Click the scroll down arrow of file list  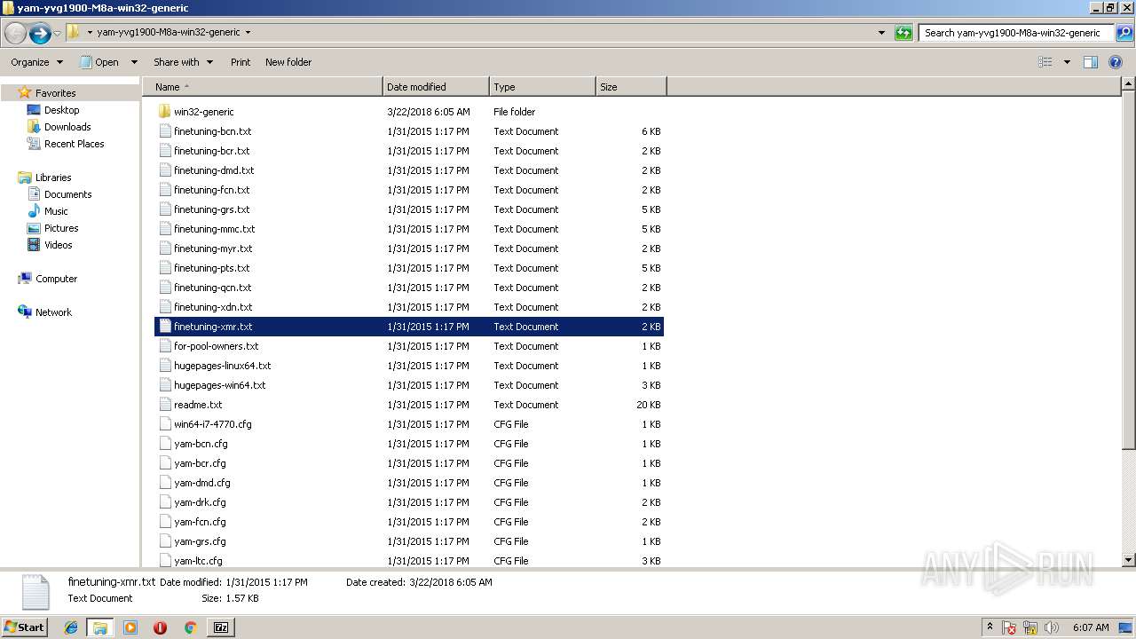click(x=1129, y=560)
